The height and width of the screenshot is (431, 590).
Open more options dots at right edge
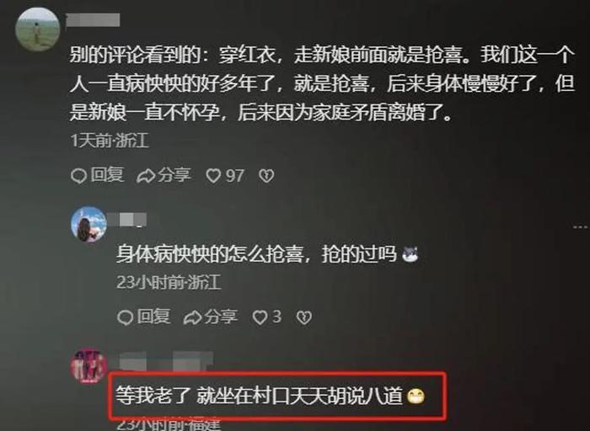(x=581, y=226)
